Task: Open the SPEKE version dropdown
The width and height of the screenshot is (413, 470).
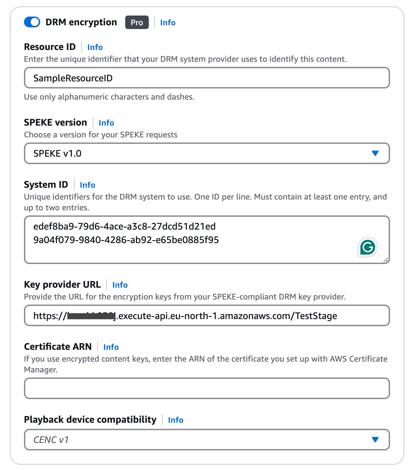Action: [375, 153]
